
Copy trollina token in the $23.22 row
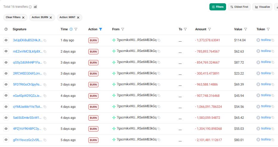tap(273, 74)
